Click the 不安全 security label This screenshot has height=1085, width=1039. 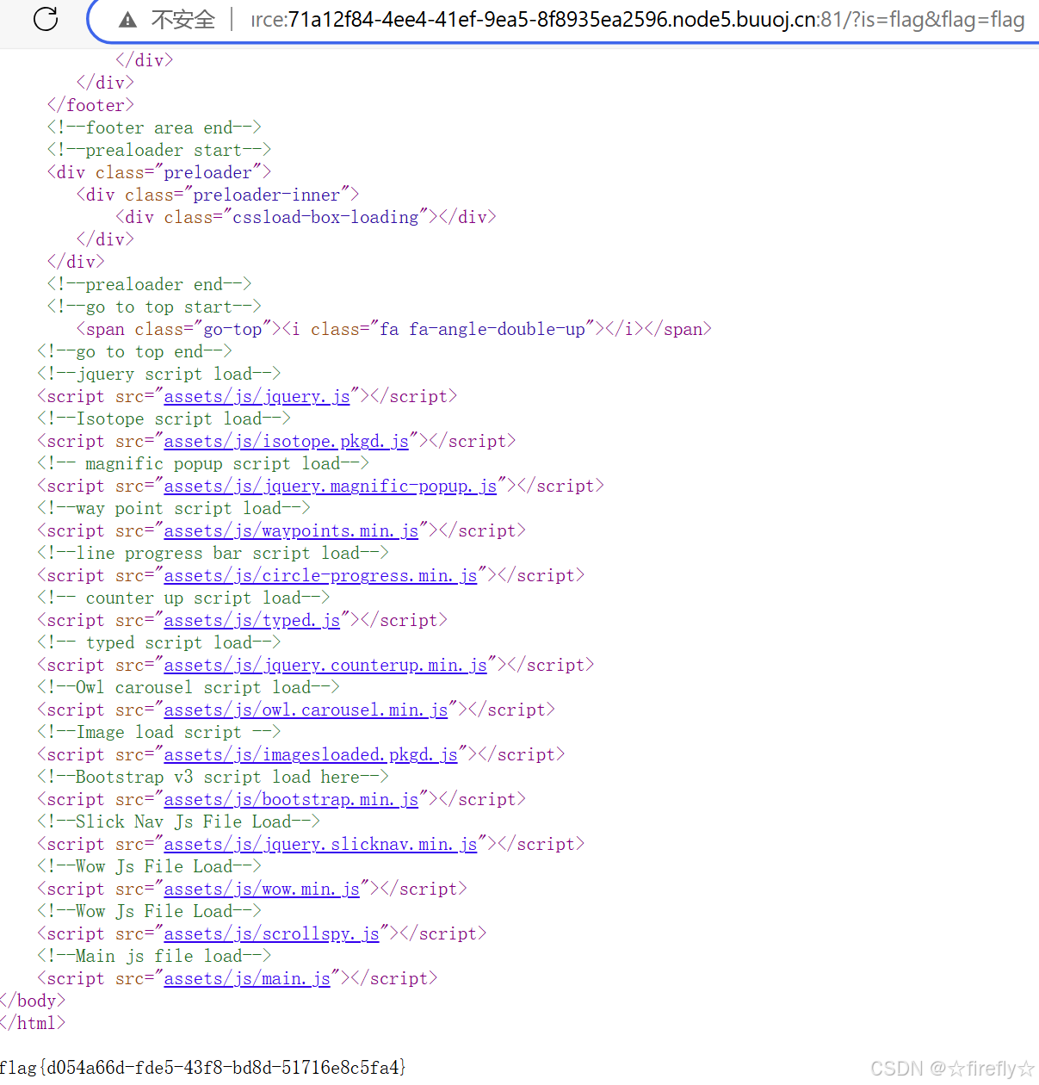click(x=182, y=20)
